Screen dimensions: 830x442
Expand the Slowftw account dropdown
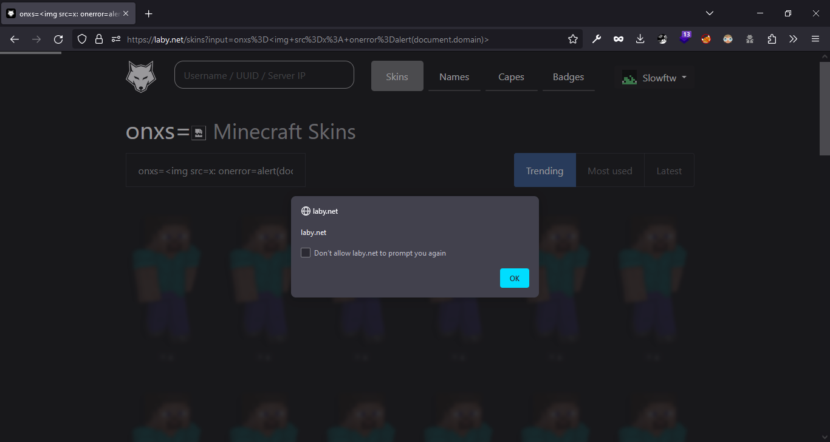[654, 78]
